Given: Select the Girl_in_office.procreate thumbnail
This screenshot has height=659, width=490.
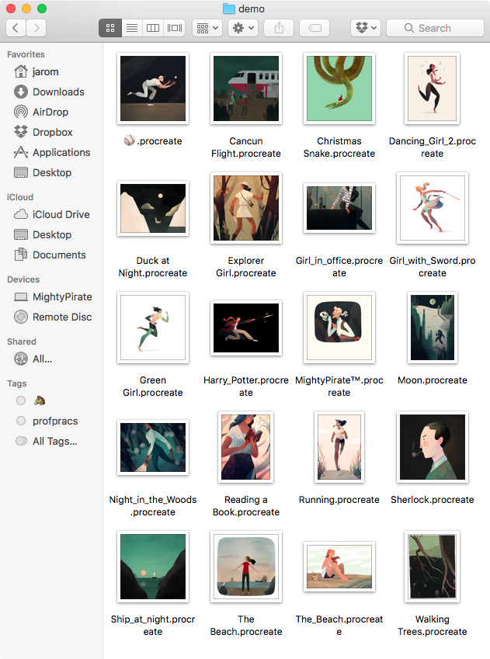Looking at the screenshot, I should [339, 208].
